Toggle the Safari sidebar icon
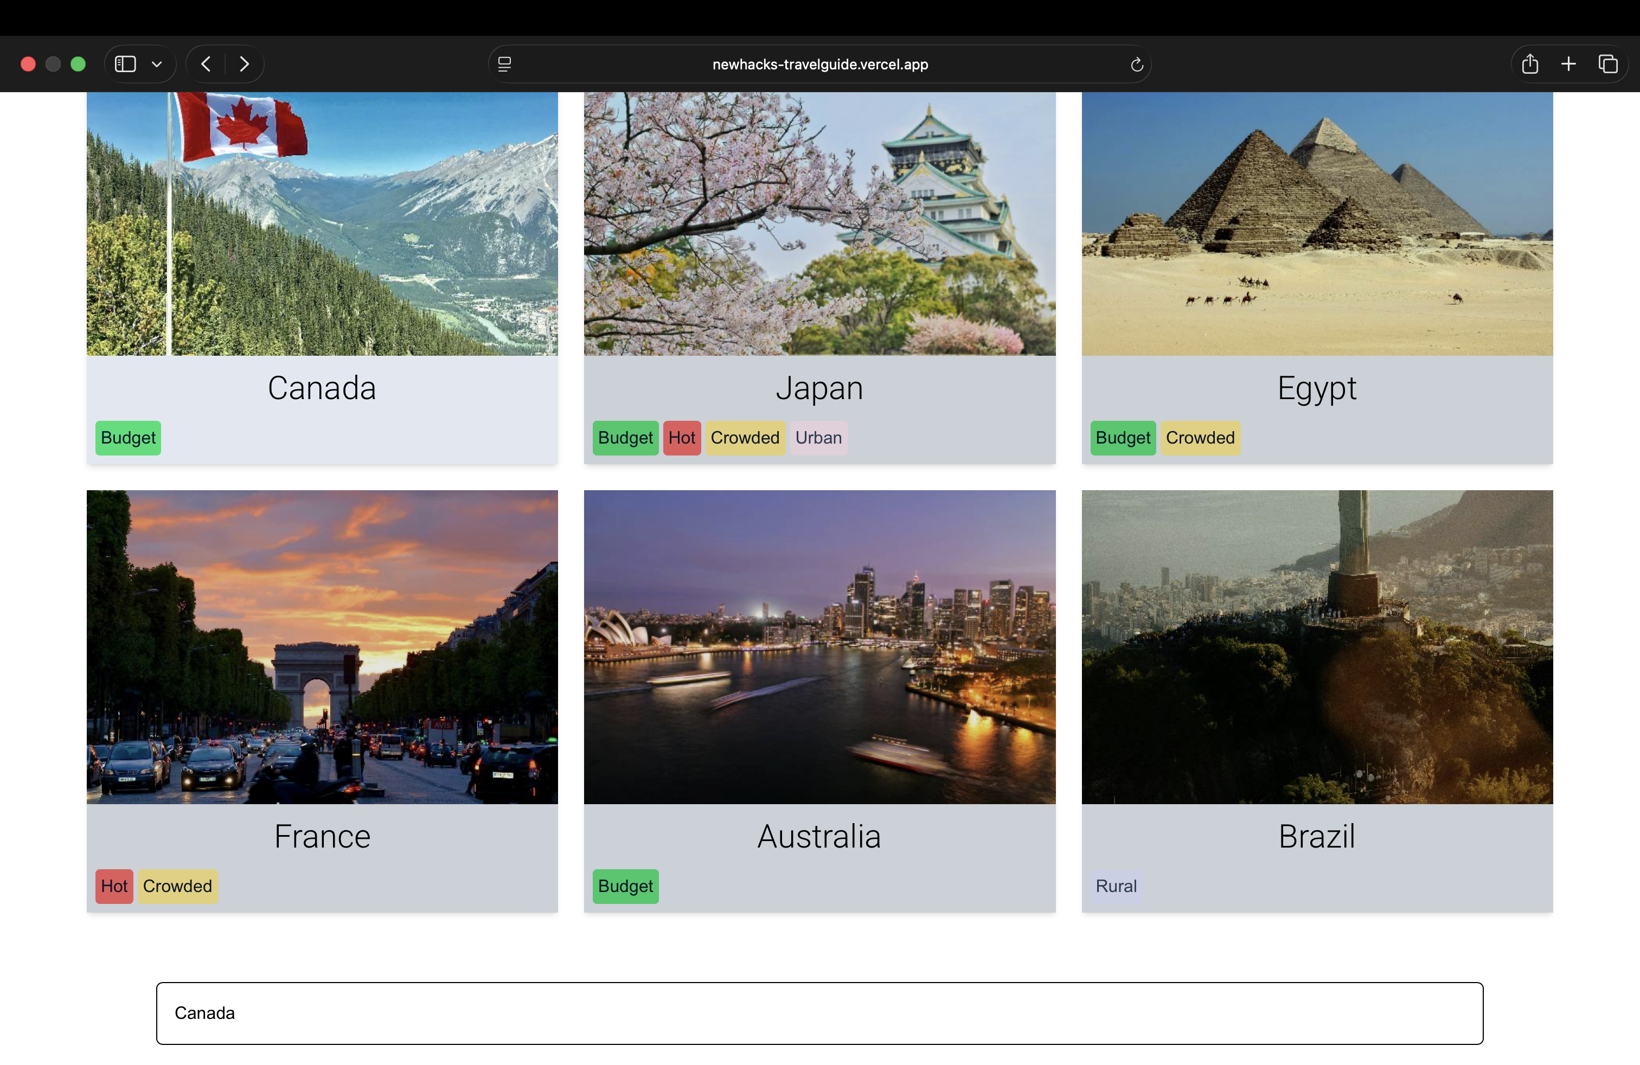Screen dimensions: 1640x1065 pyautogui.click(x=125, y=64)
